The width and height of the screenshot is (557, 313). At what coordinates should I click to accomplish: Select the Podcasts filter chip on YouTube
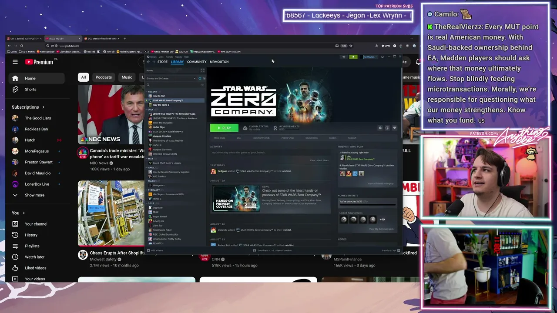(104, 77)
